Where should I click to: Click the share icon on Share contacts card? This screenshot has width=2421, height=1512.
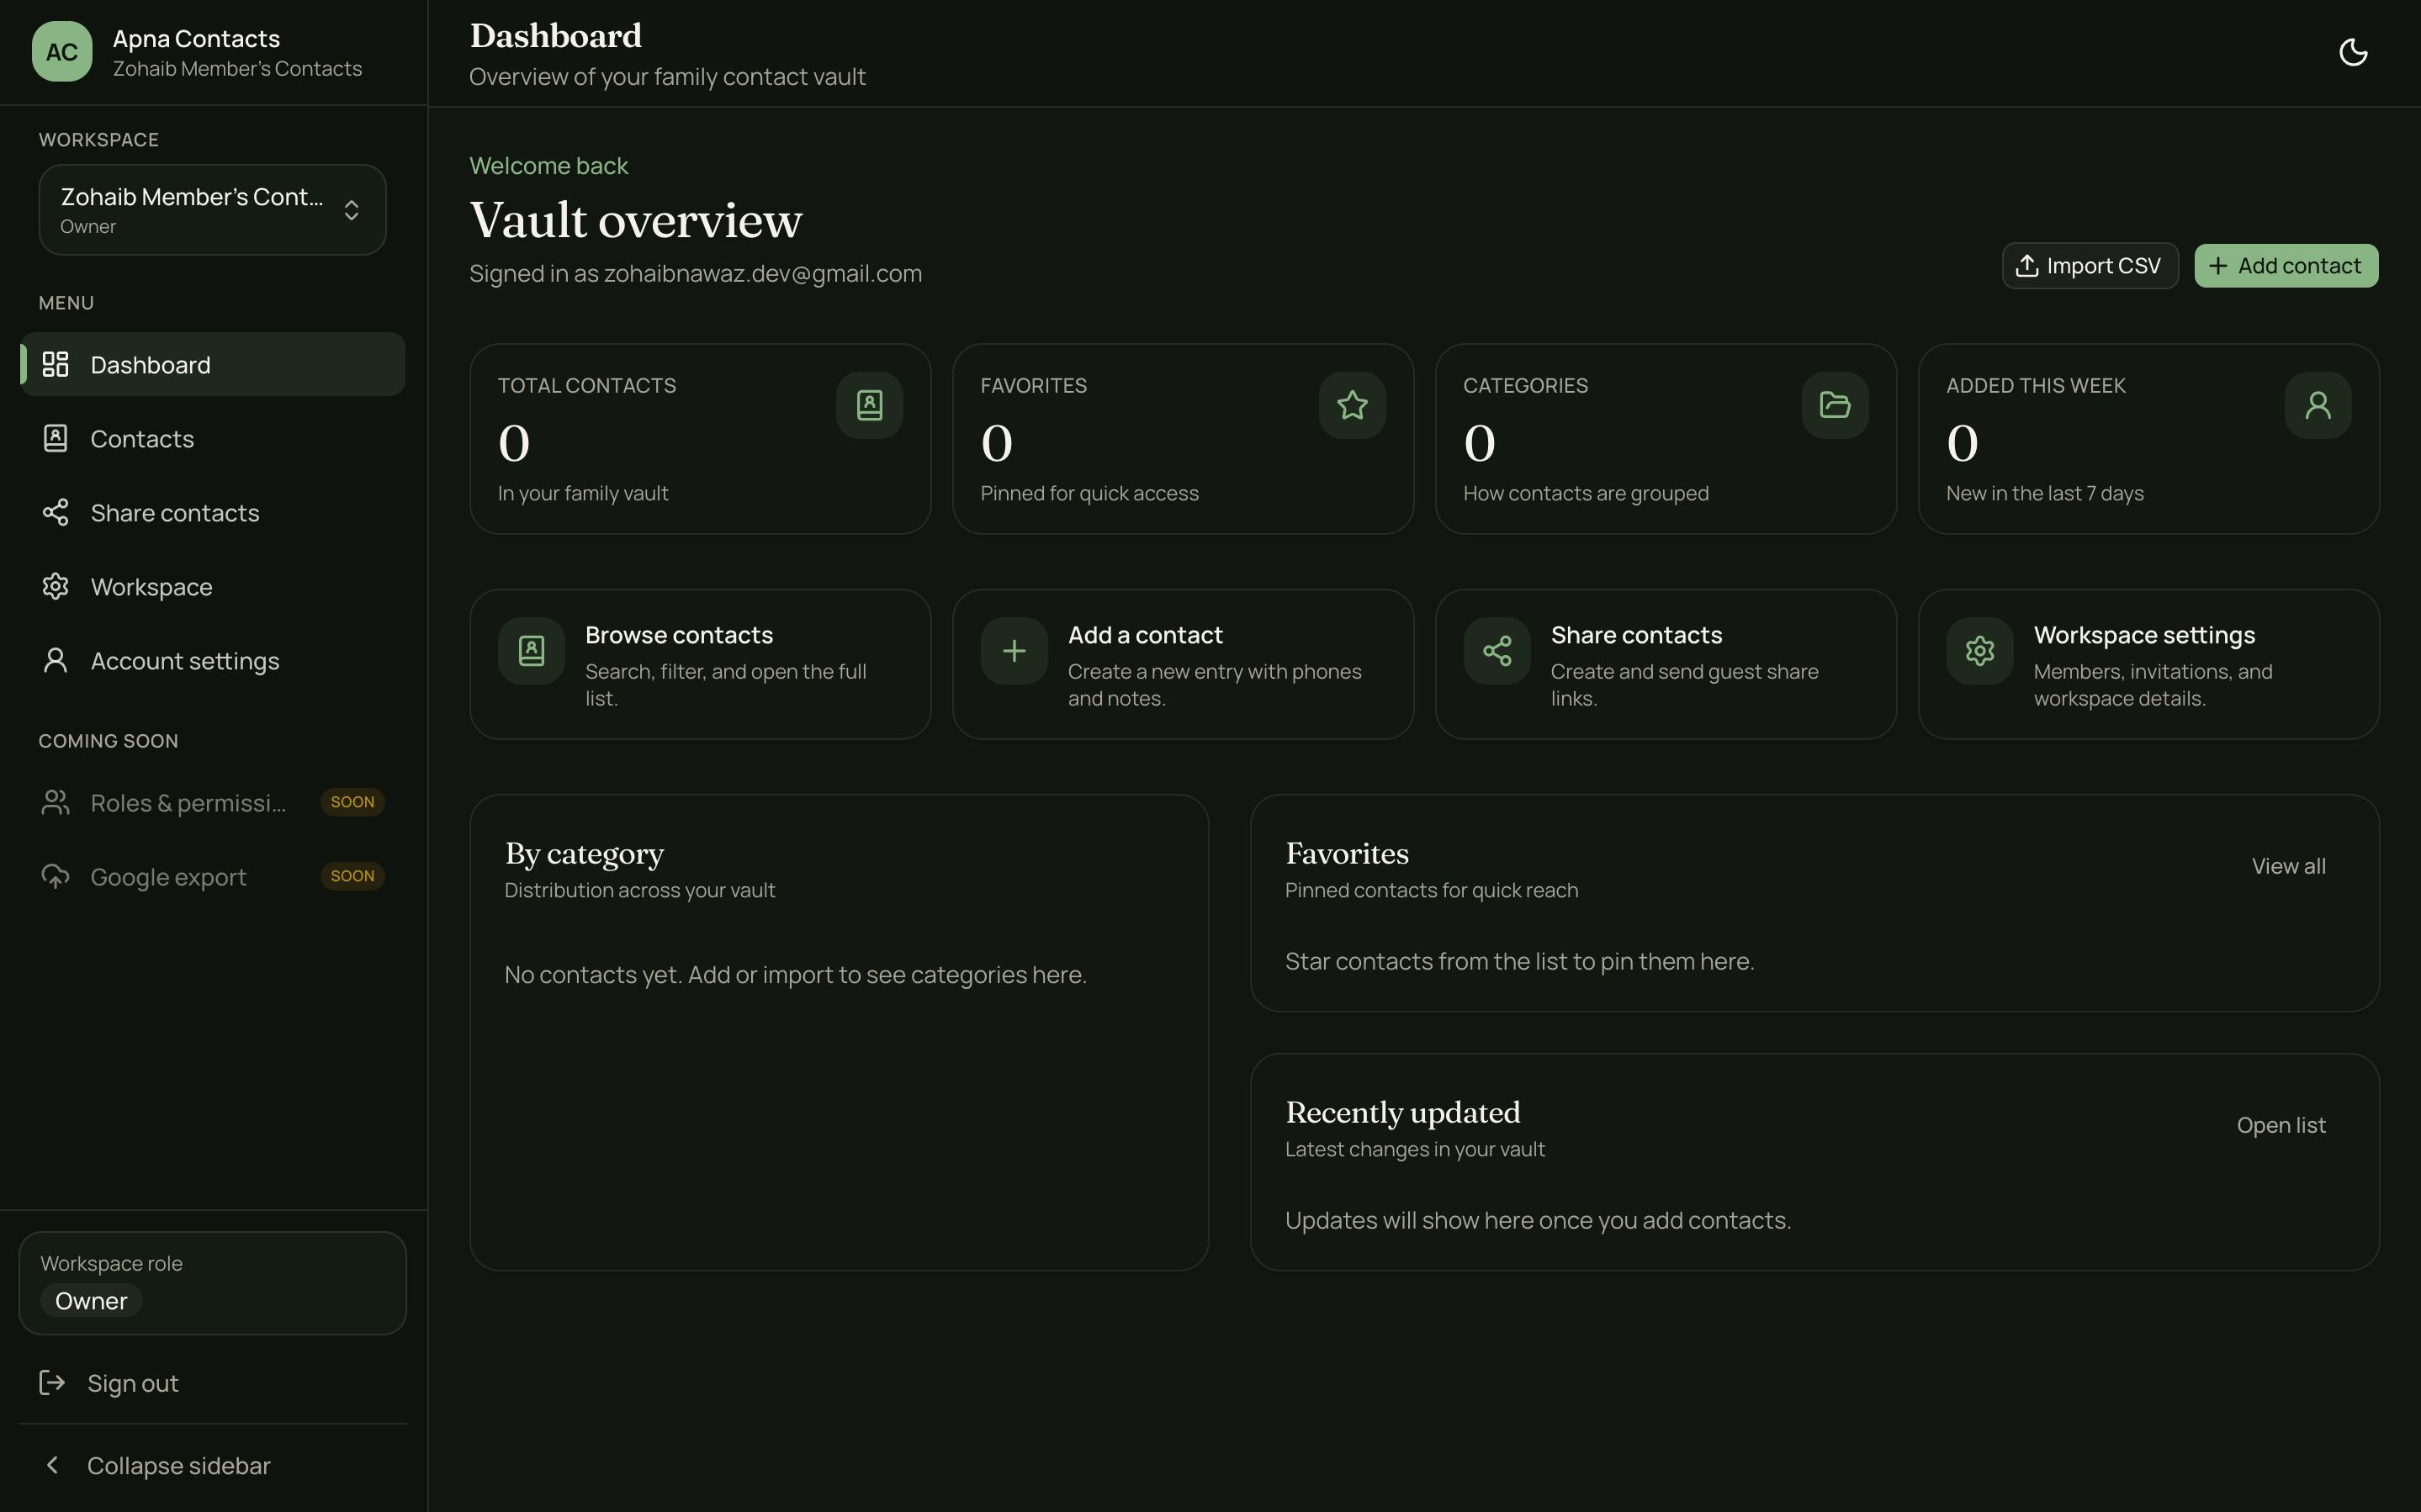[1497, 651]
